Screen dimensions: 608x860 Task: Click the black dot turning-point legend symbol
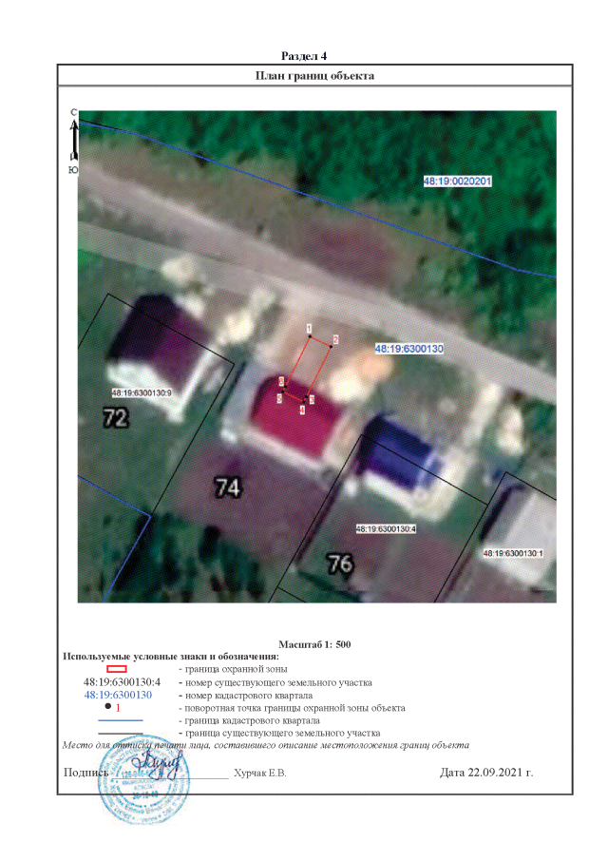108,707
